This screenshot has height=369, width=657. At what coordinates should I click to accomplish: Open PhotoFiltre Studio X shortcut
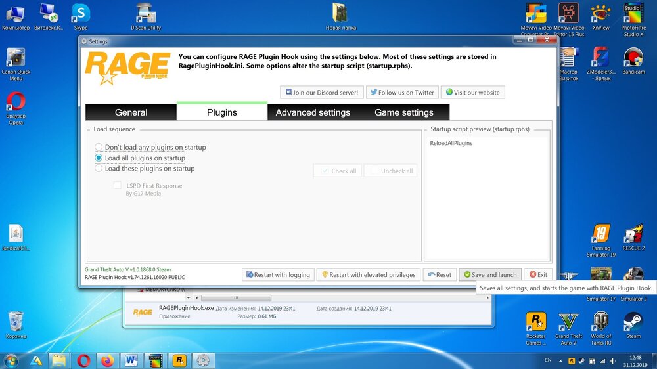[x=633, y=20]
